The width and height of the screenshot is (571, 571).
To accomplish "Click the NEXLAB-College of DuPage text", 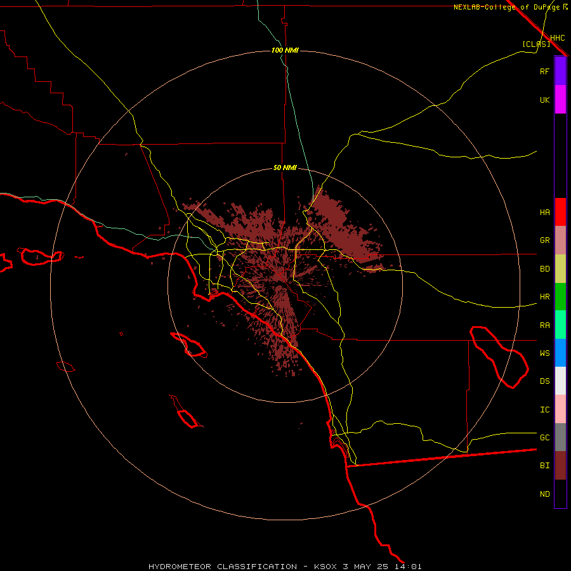I will [x=506, y=7].
